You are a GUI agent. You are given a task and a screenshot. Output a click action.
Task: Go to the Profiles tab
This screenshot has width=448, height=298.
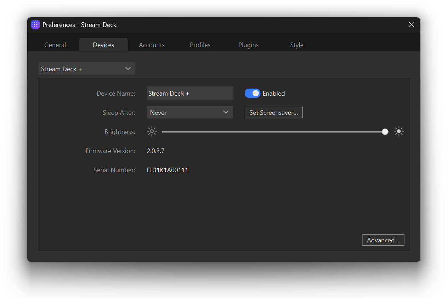[200, 45]
